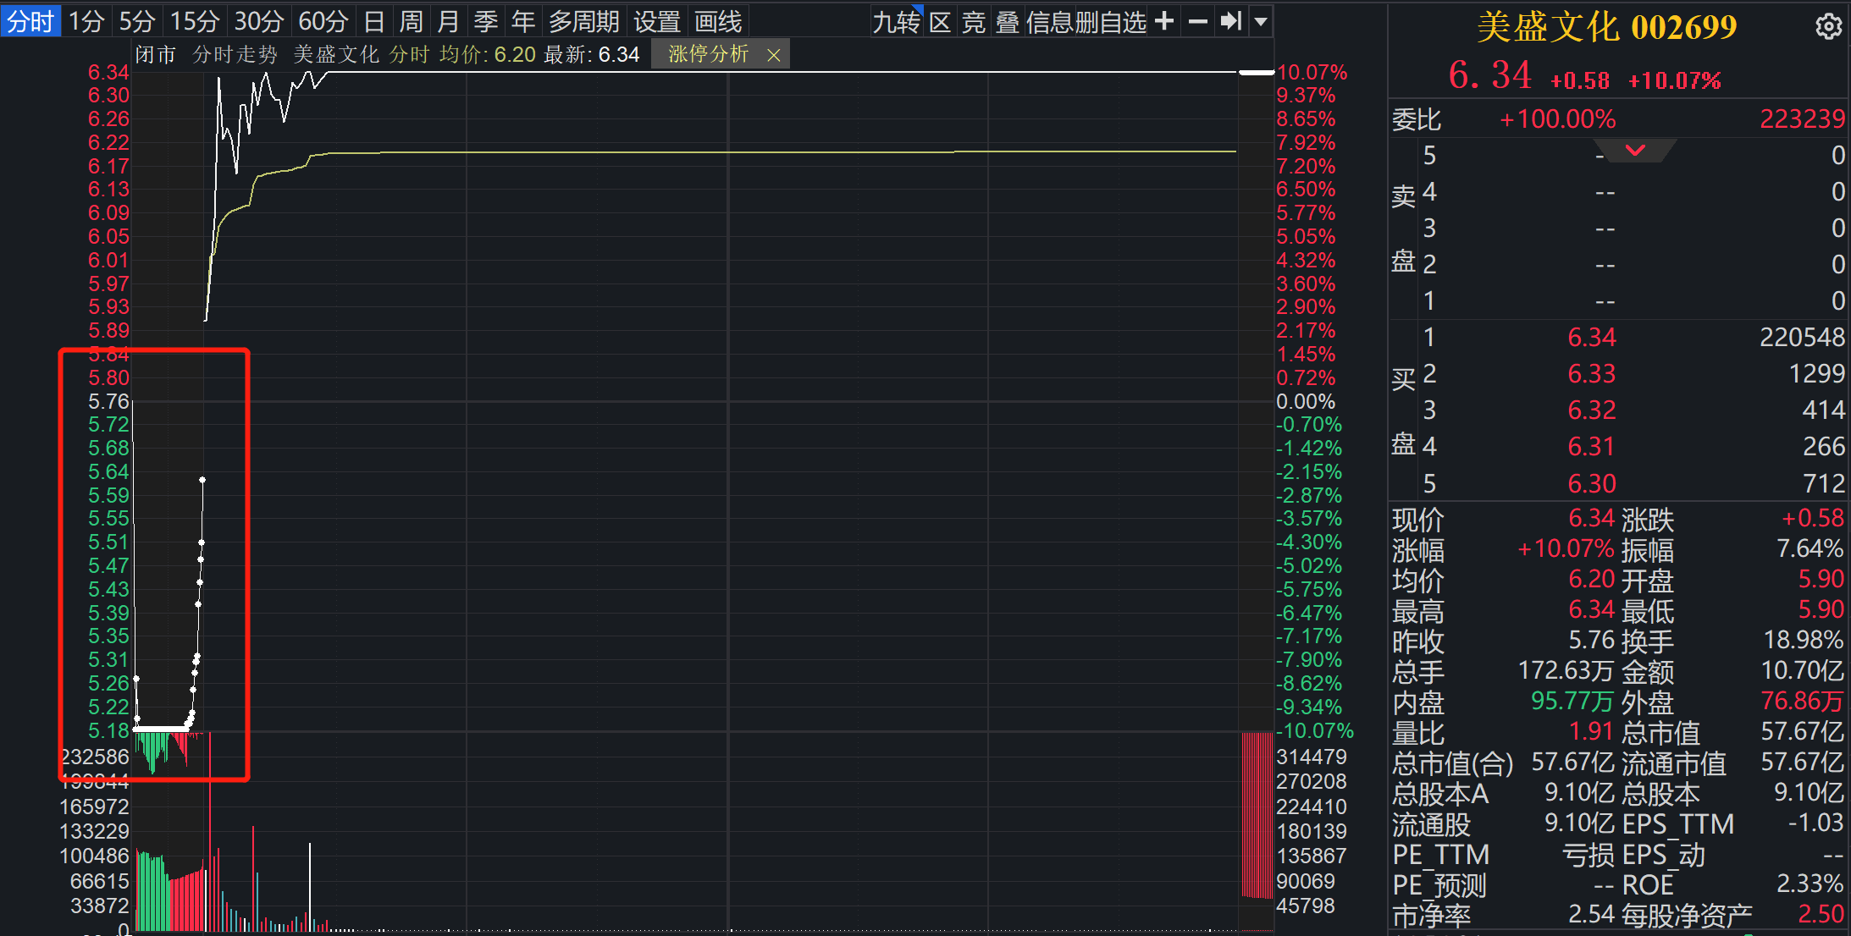Click the 涨停分析 label

click(x=708, y=55)
